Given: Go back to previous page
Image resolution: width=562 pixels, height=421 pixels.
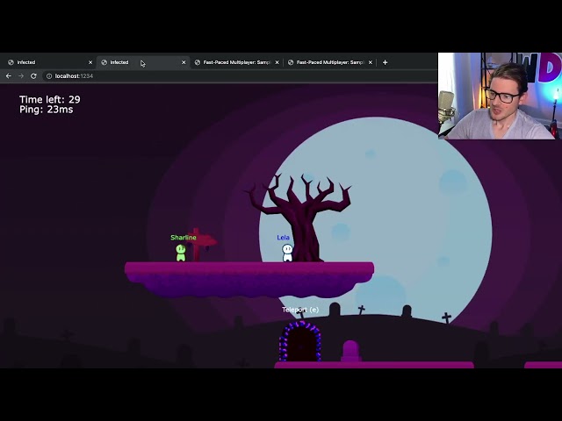Looking at the screenshot, I should point(9,76).
